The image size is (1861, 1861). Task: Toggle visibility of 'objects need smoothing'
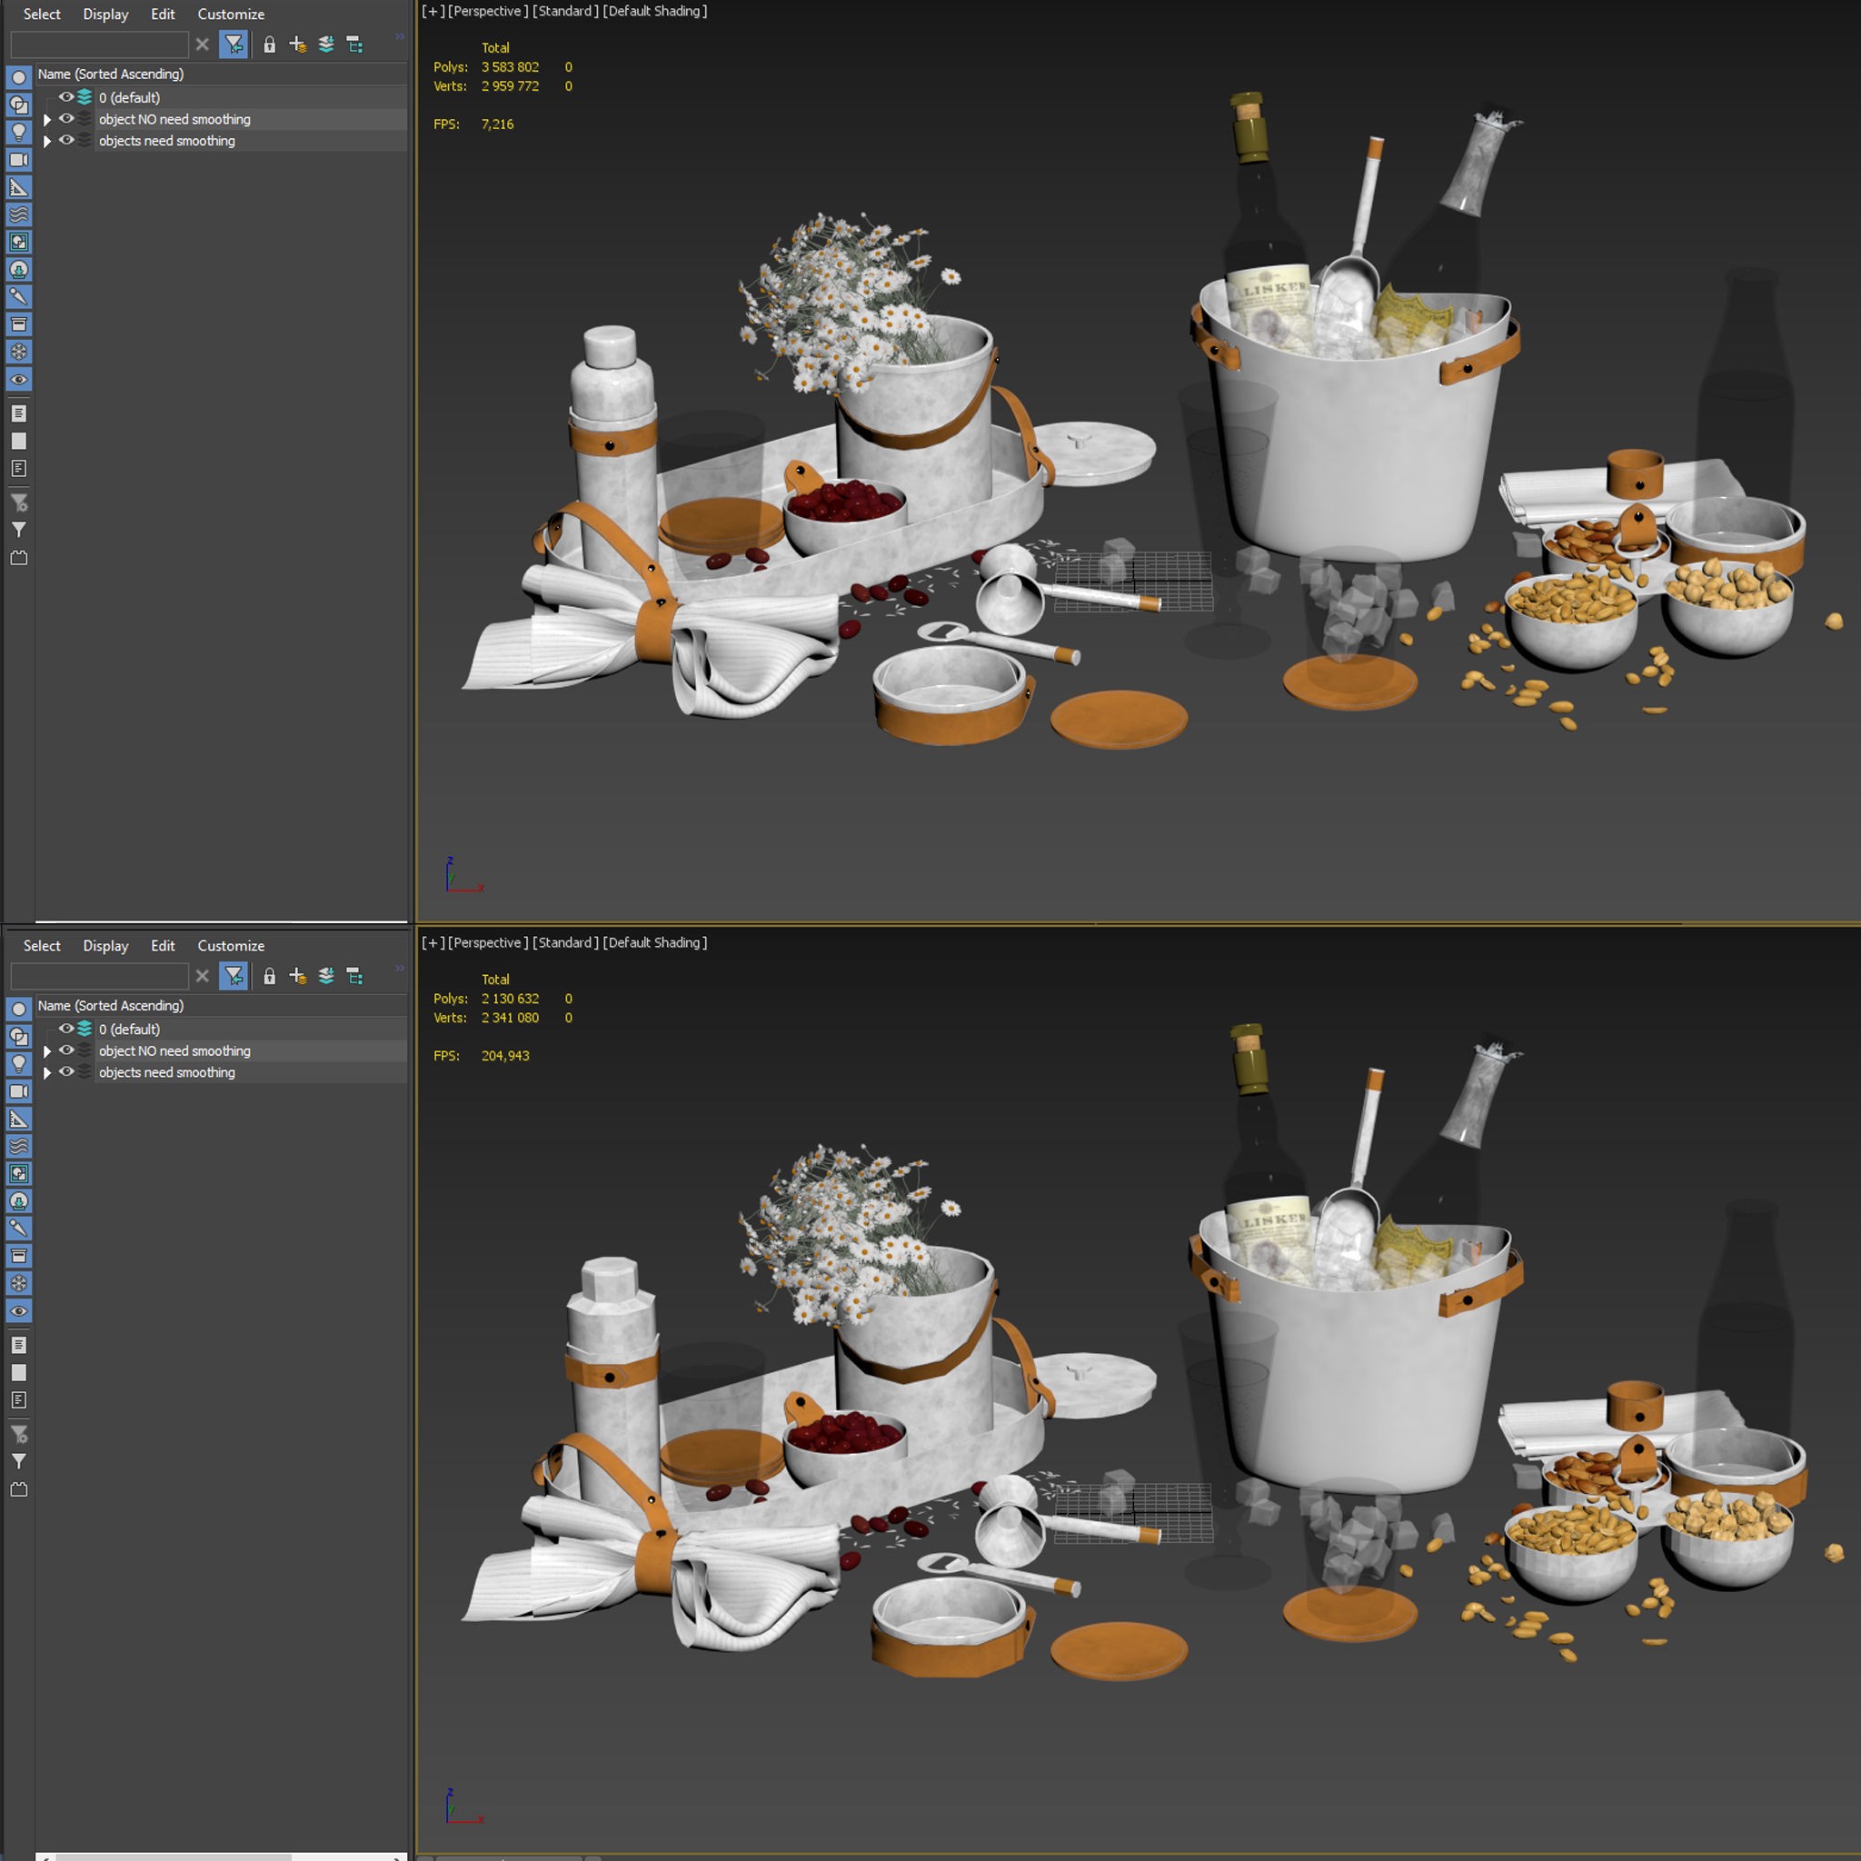tap(66, 141)
